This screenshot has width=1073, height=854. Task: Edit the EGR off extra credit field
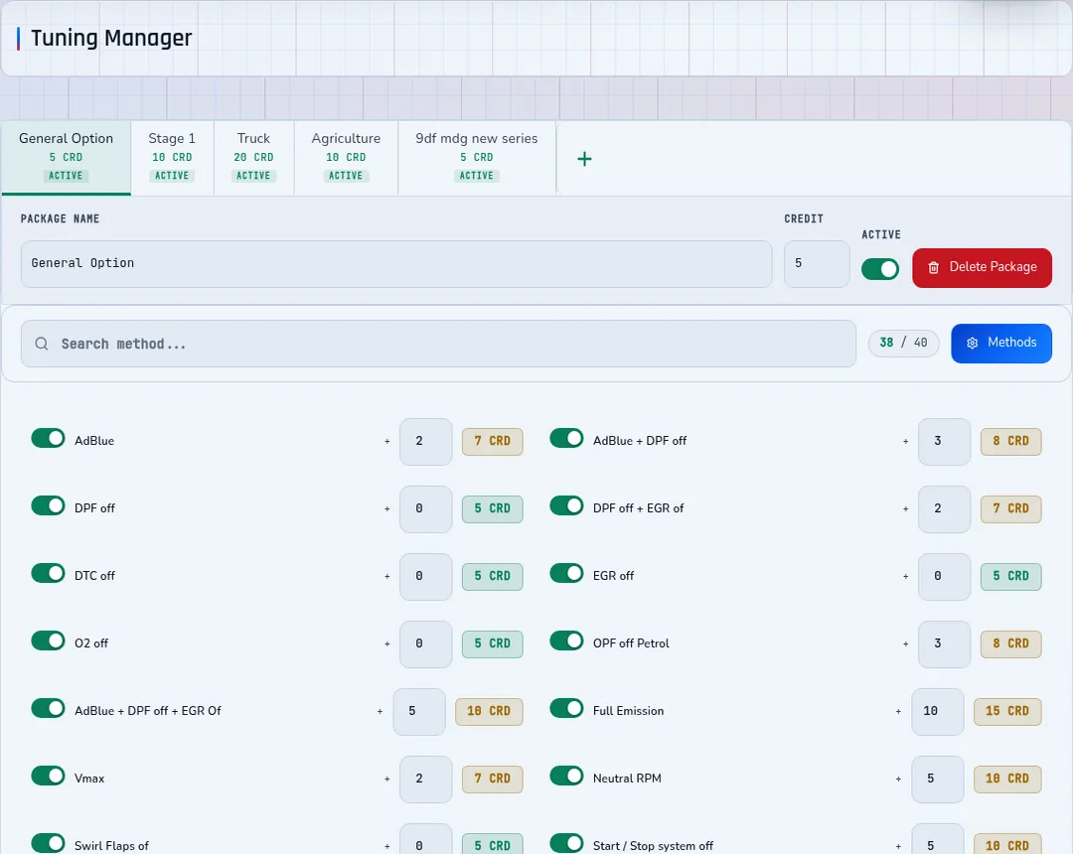point(945,576)
